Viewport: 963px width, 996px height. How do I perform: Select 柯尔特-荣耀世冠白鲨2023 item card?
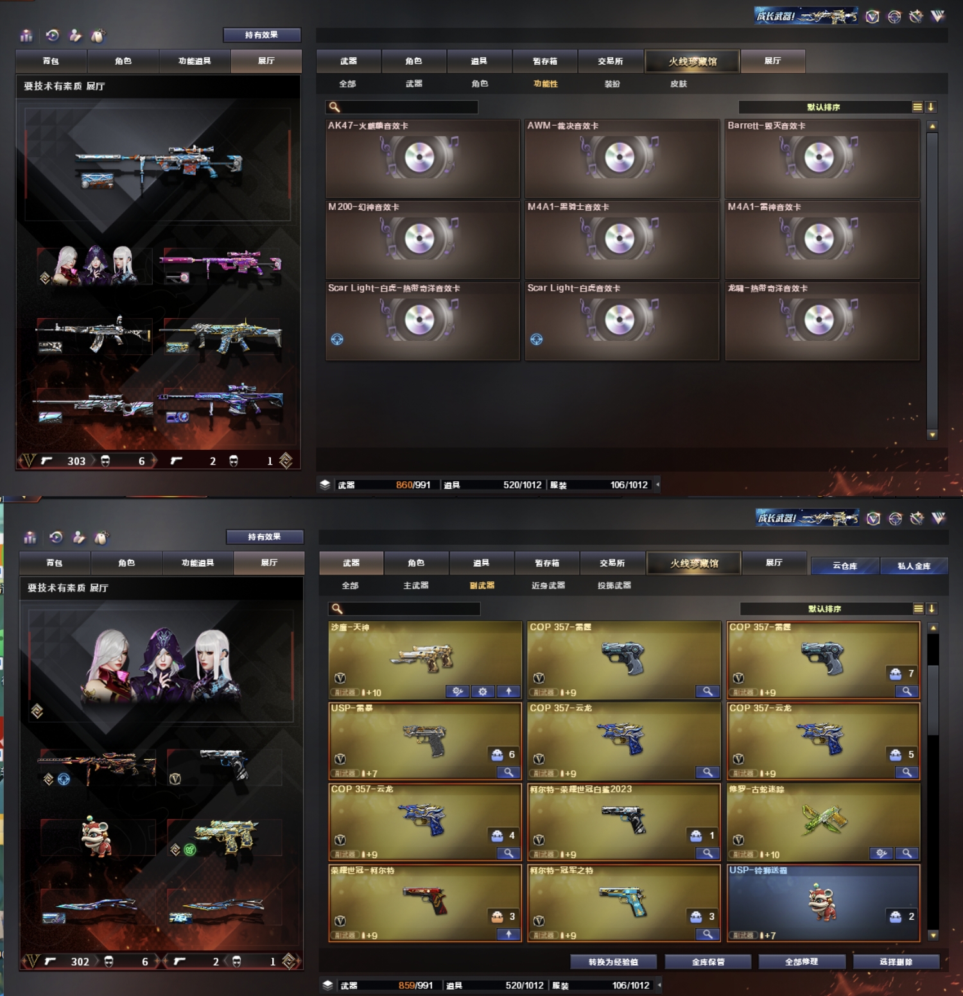tap(624, 822)
